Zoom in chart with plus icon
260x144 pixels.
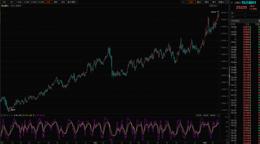tap(183, 2)
